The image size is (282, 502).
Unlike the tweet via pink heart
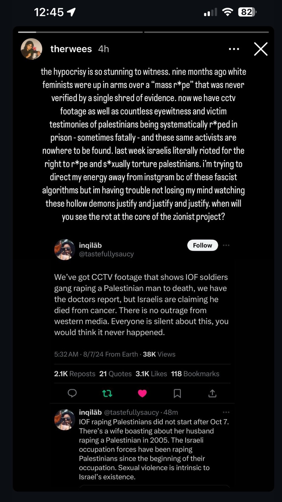pyautogui.click(x=142, y=393)
